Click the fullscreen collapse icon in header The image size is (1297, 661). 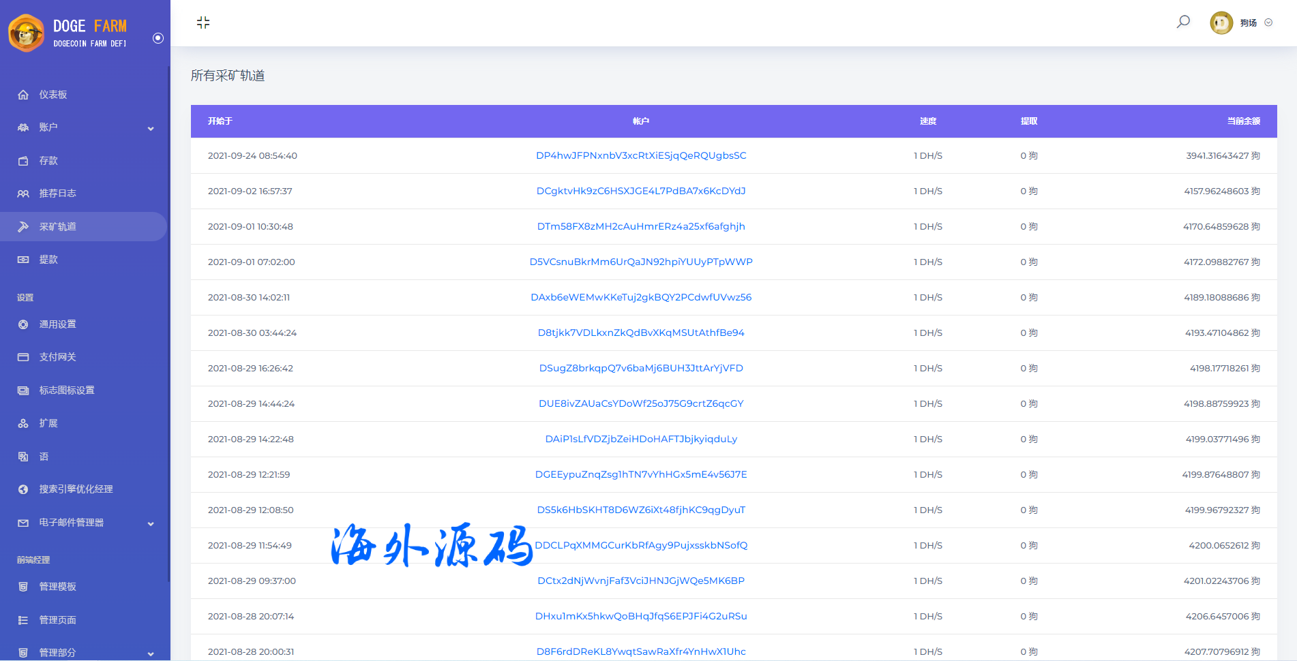203,22
